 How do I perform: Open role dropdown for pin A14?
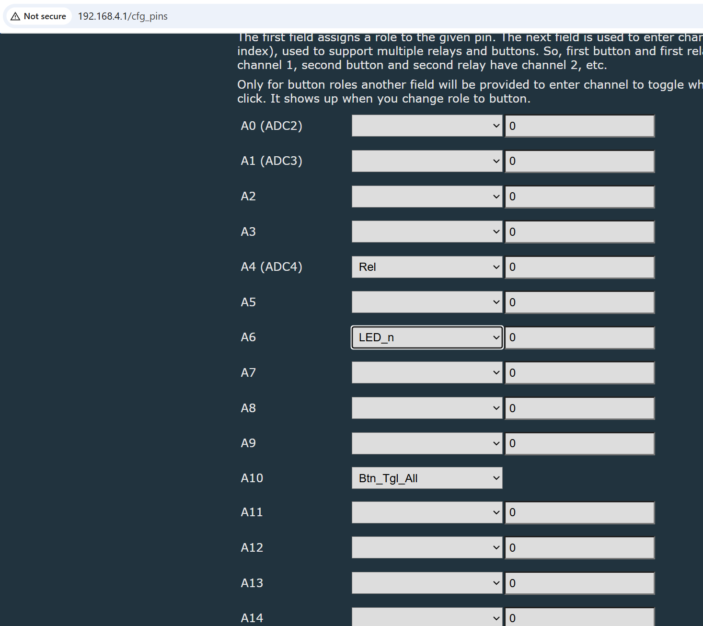[427, 617]
